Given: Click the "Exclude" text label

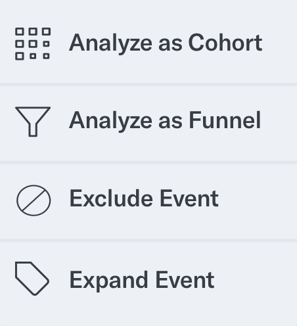Looking at the screenshot, I should tap(111, 198).
